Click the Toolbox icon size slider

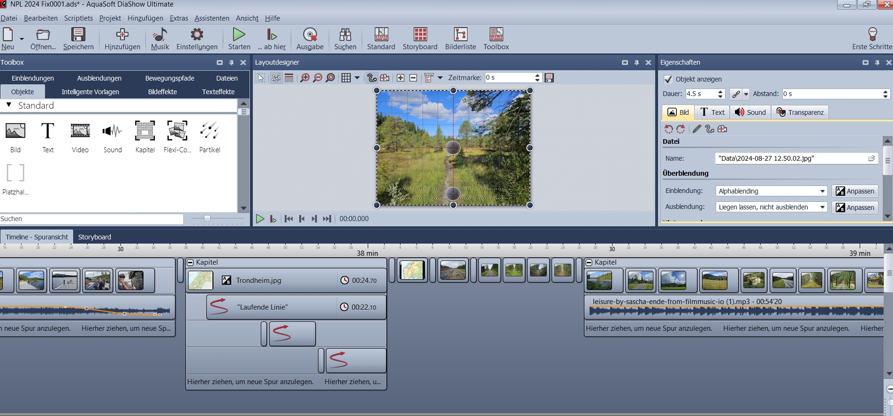click(207, 218)
